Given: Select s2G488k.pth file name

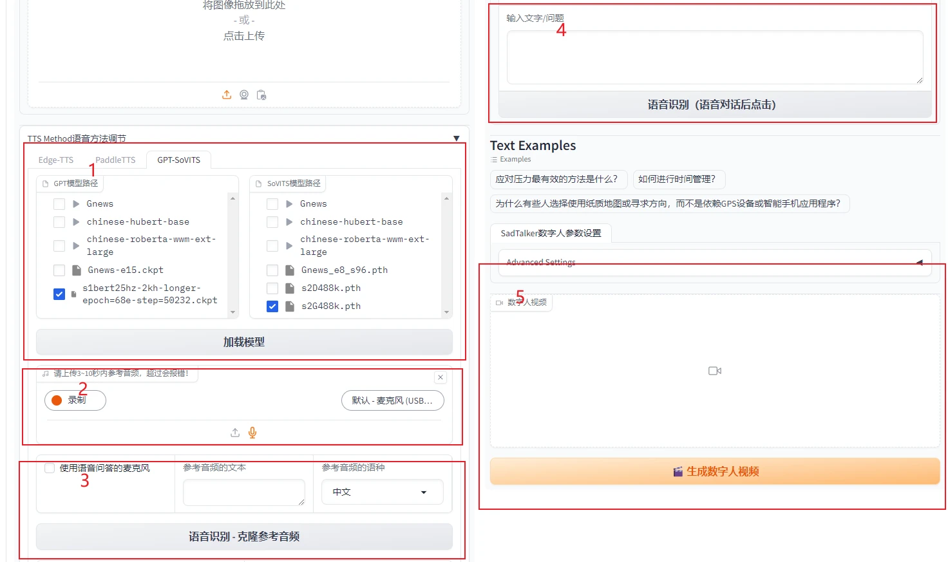Looking at the screenshot, I should click(x=331, y=306).
